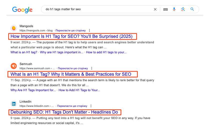The image size is (209, 135).
Task: Click into the search query field
Action: (x=99, y=9)
